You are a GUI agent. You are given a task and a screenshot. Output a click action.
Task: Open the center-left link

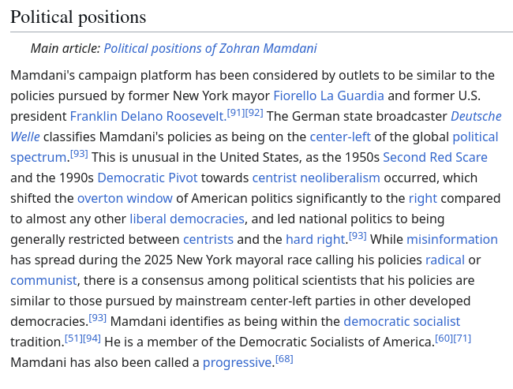coord(340,137)
